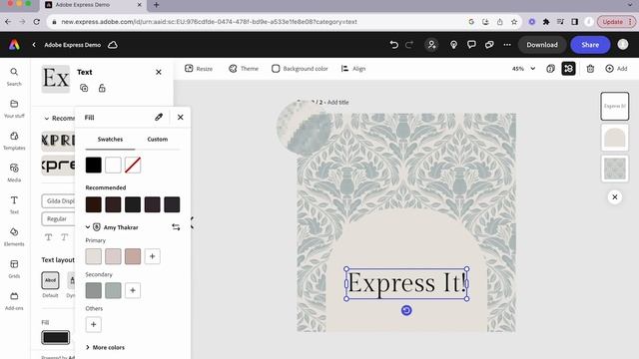Open the Gilda Display font dropdown
The image size is (639, 359).
(x=58, y=201)
